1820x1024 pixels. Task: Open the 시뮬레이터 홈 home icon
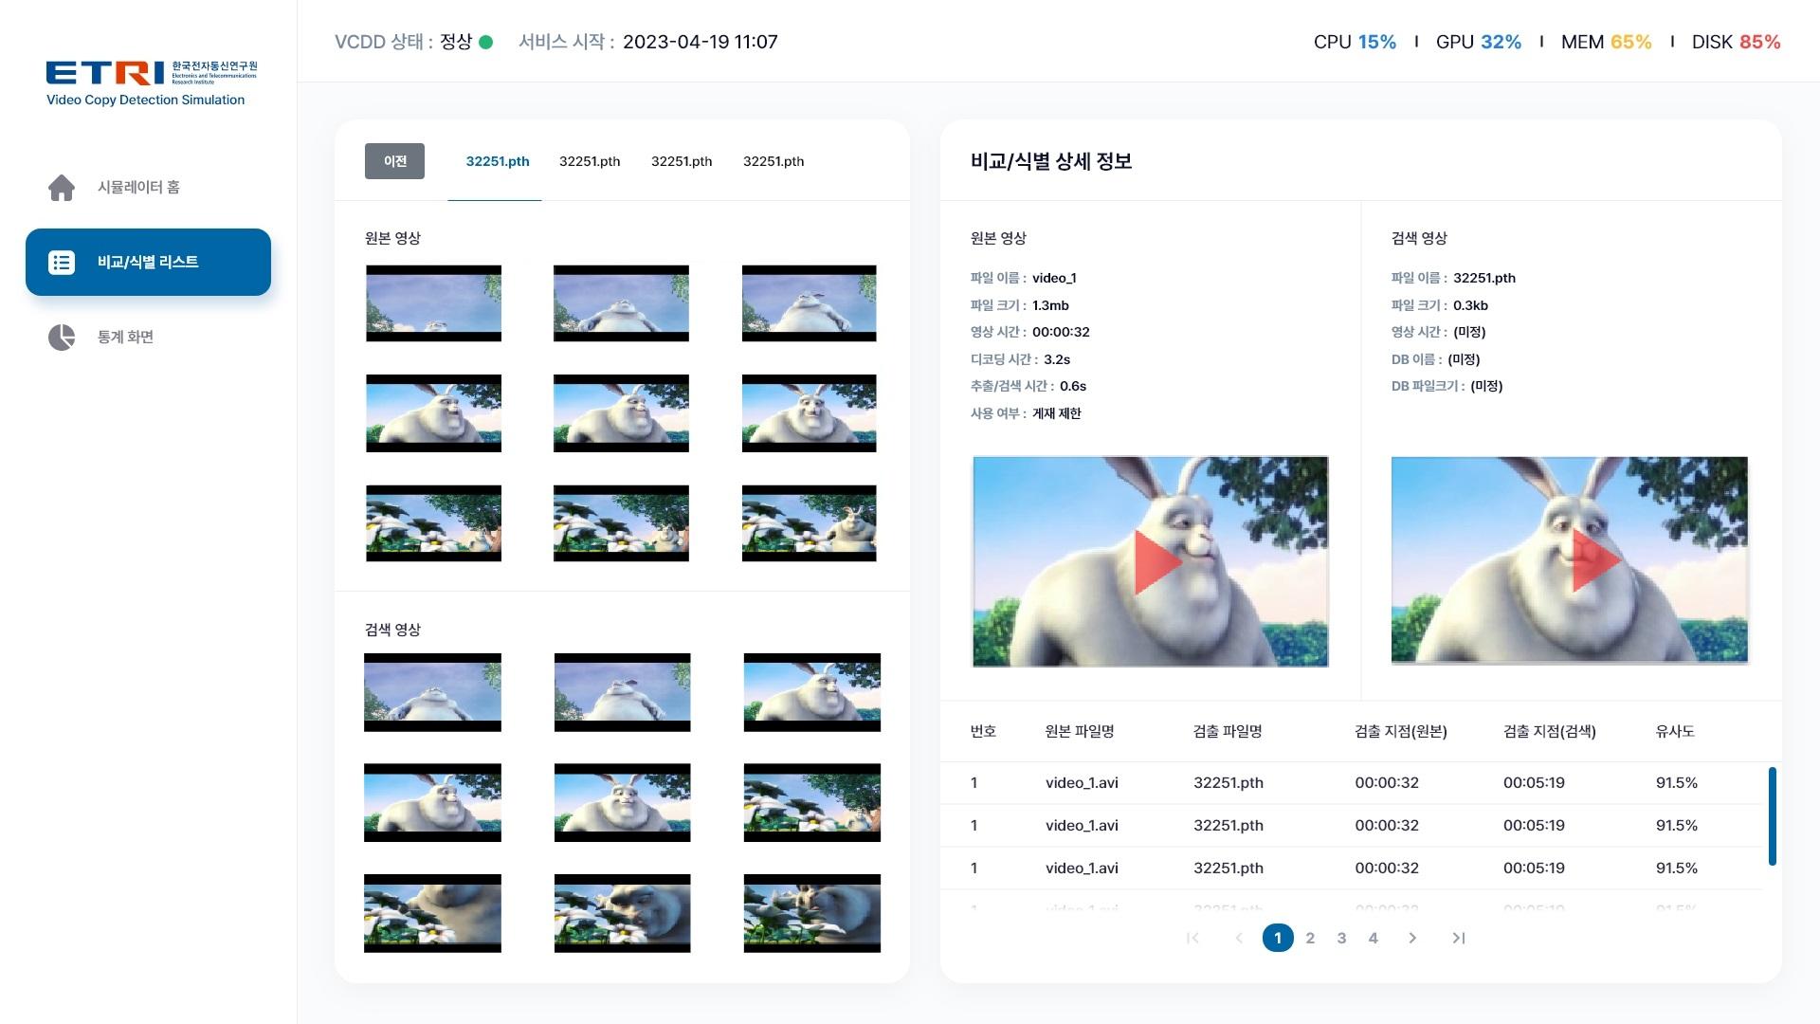[61, 187]
